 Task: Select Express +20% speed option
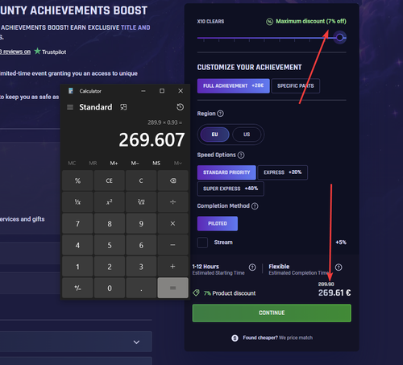[283, 172]
